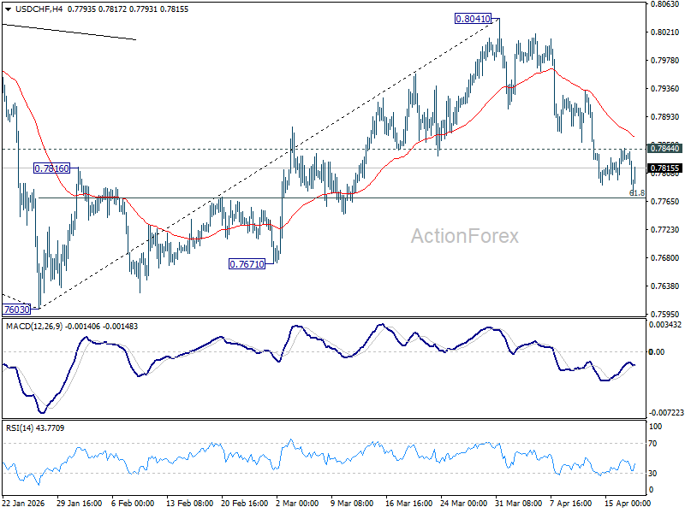Select the USDCHF,H4 chart title text
This screenshot has width=685, height=513.
point(38,8)
